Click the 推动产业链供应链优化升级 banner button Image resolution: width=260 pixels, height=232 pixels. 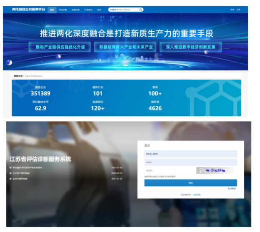[x=60, y=47]
